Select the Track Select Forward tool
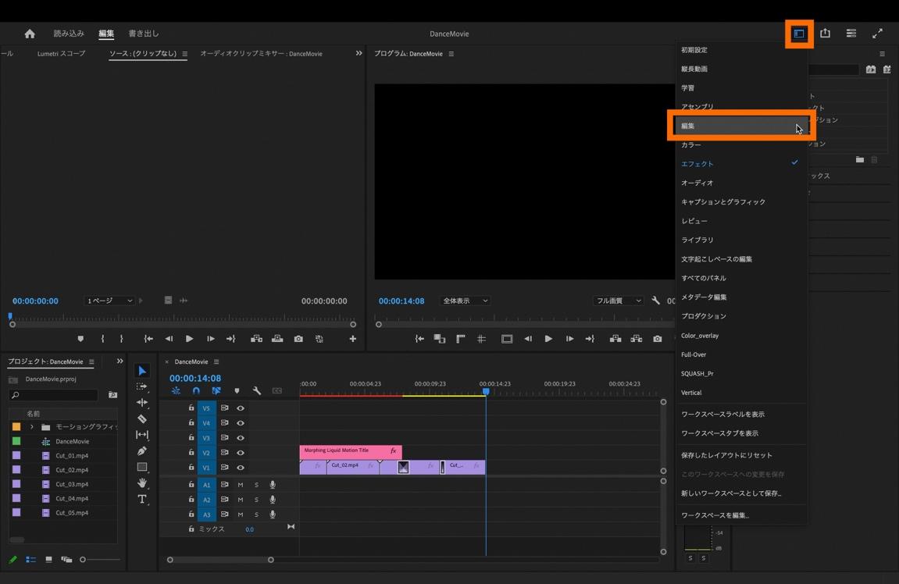Image resolution: width=899 pixels, height=584 pixels. point(142,386)
